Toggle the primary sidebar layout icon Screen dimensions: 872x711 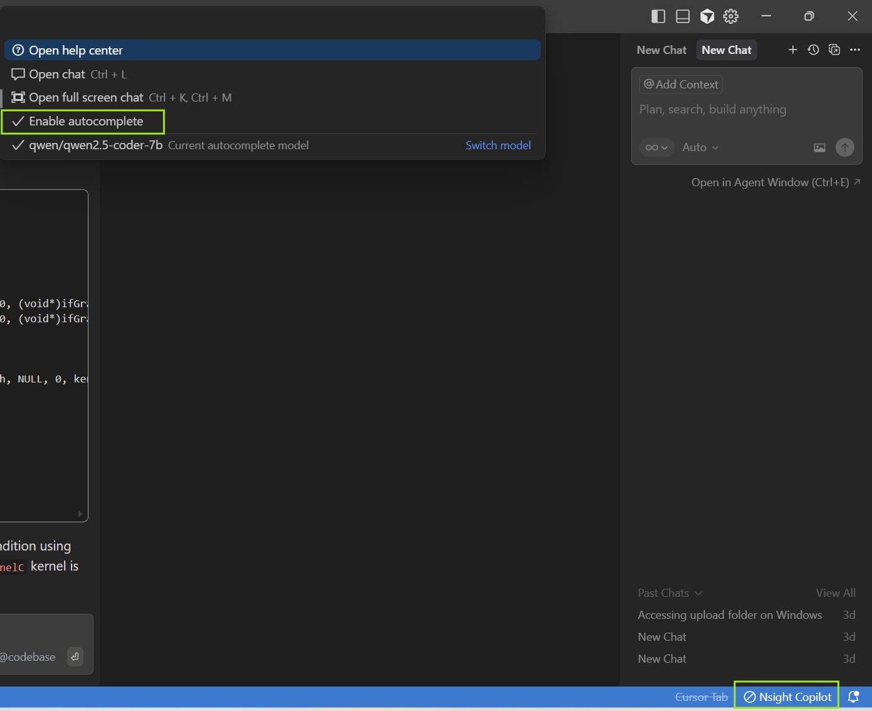tap(658, 16)
